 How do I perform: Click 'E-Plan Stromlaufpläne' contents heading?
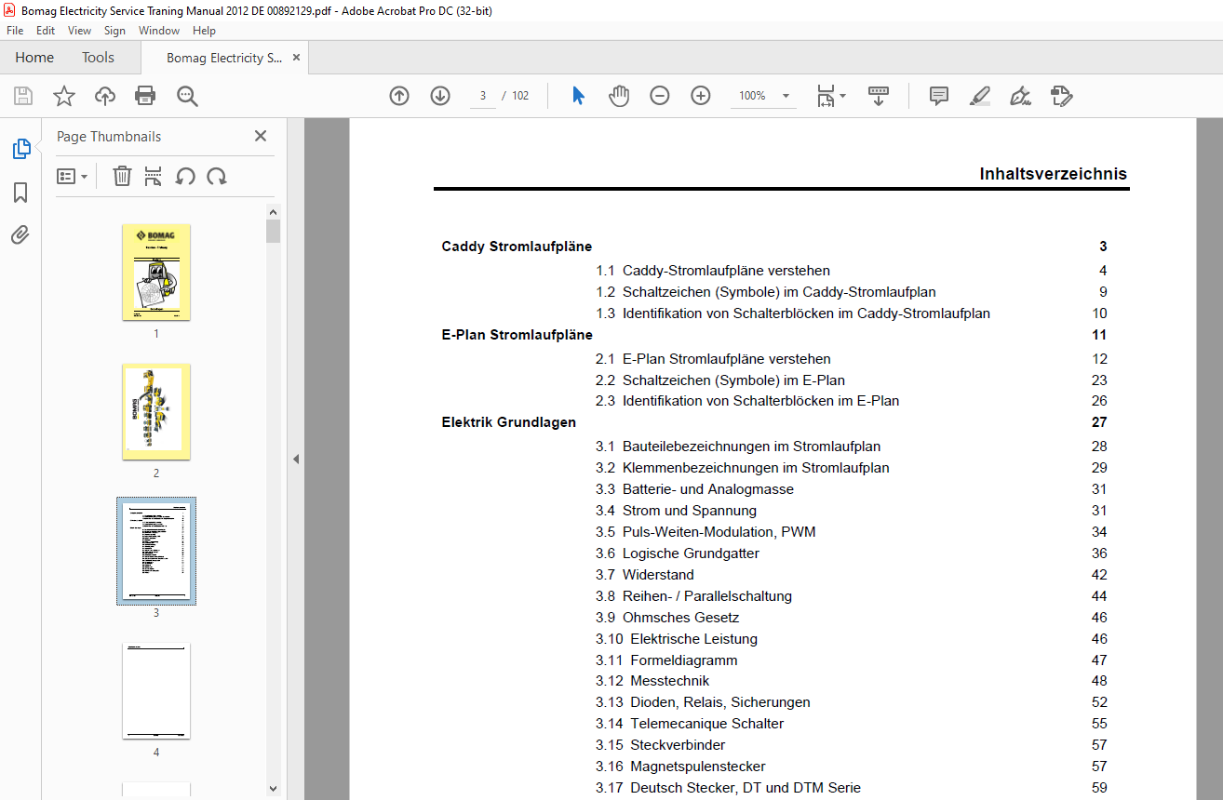tap(517, 335)
